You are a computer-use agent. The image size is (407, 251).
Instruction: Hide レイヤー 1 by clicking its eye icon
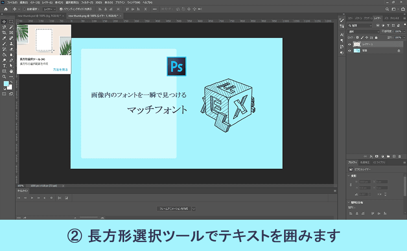pyautogui.click(x=350, y=45)
